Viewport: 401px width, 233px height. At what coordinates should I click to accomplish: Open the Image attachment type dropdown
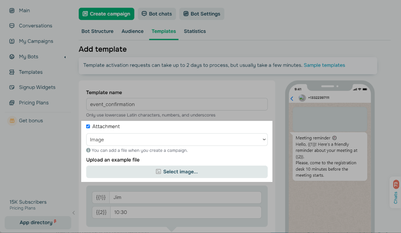(x=177, y=140)
